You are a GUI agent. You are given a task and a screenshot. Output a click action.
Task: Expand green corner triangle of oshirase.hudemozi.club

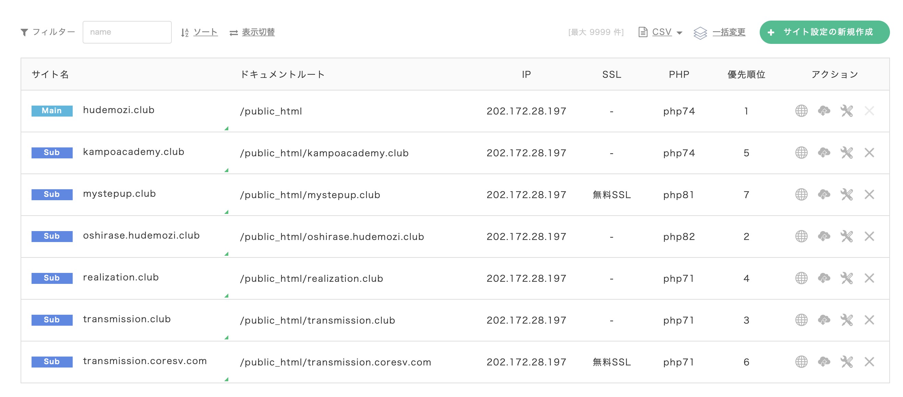click(x=227, y=254)
